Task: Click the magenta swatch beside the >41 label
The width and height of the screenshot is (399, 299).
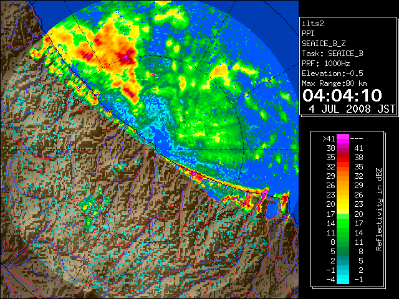Action: (343, 138)
